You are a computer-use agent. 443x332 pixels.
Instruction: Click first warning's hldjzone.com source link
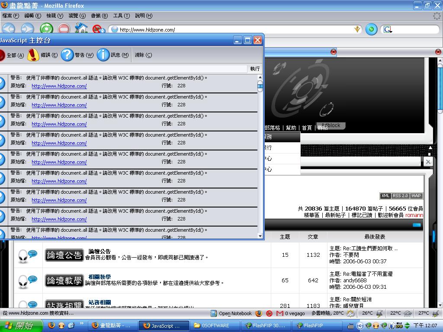pyautogui.click(x=59, y=86)
